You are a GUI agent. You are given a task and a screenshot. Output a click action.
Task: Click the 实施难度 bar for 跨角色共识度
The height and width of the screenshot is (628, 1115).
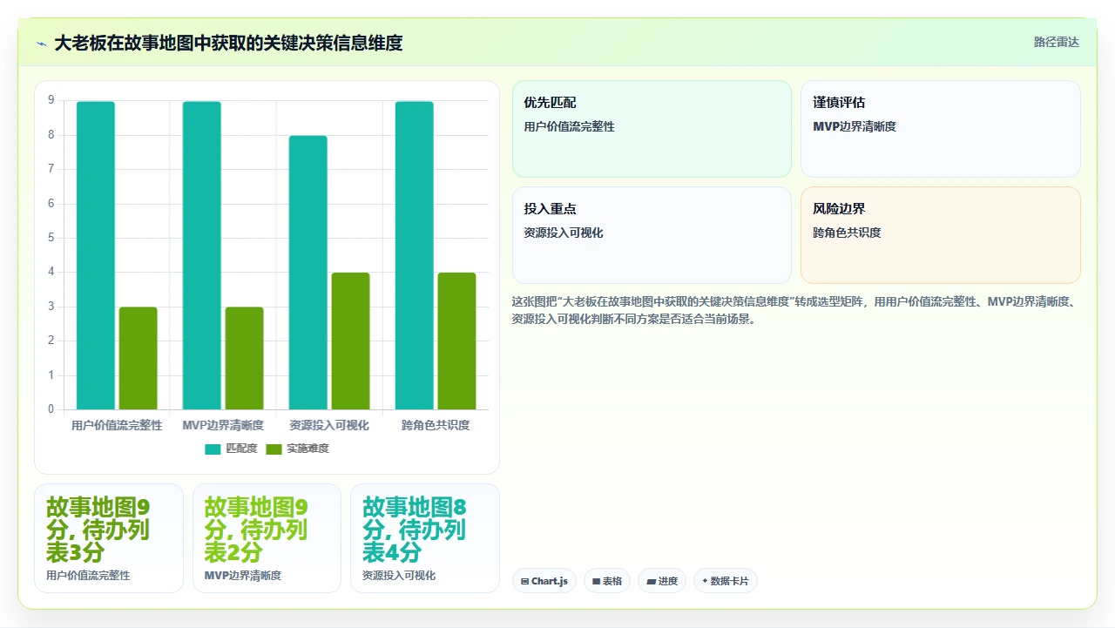[457, 341]
